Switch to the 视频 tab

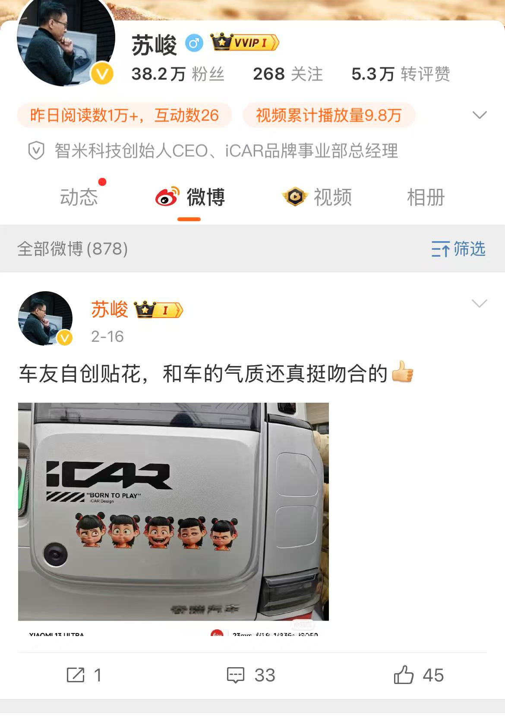(x=317, y=197)
